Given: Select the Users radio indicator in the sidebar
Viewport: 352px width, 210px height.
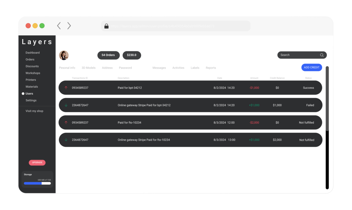Looking at the screenshot, I should [23, 93].
